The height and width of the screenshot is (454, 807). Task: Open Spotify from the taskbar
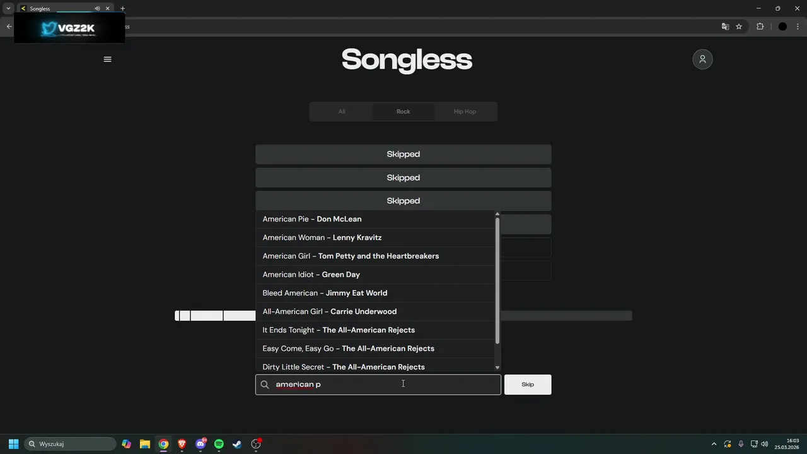(x=219, y=444)
